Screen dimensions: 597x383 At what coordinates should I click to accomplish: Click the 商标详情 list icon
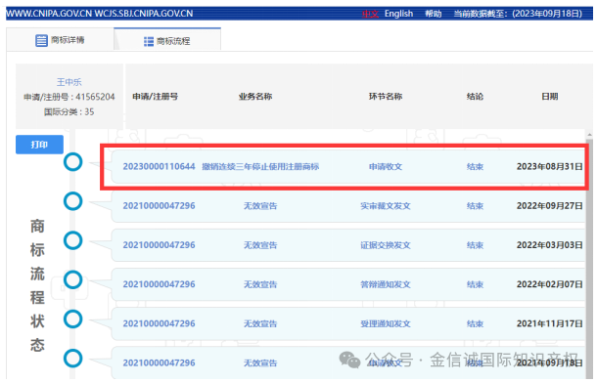tap(41, 40)
